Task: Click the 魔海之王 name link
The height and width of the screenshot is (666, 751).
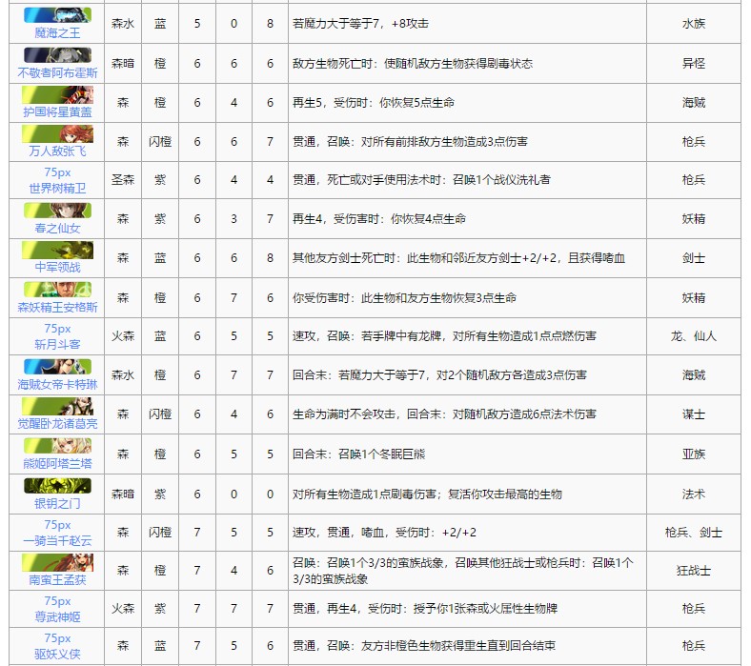Action: pos(57,32)
